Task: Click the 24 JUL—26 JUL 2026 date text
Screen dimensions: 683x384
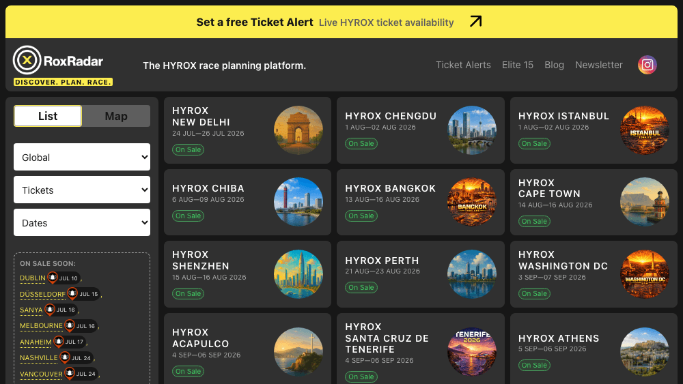Action: pos(208,134)
